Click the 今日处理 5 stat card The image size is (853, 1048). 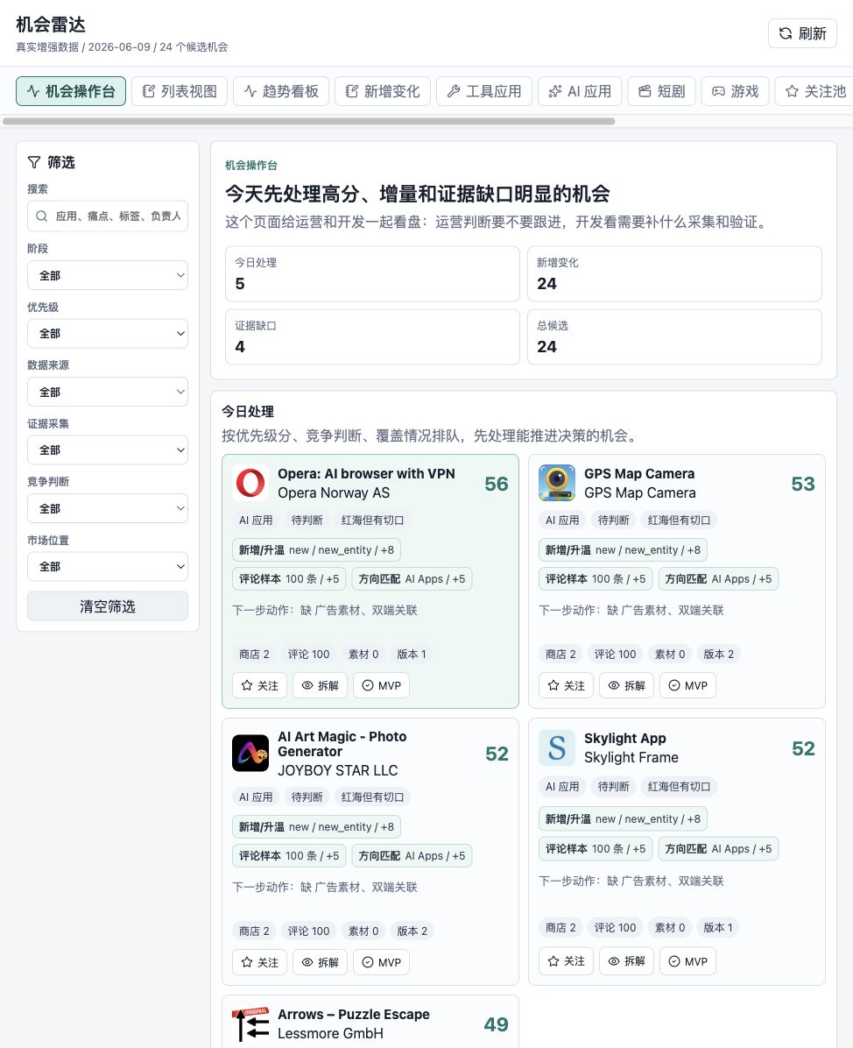(x=372, y=274)
